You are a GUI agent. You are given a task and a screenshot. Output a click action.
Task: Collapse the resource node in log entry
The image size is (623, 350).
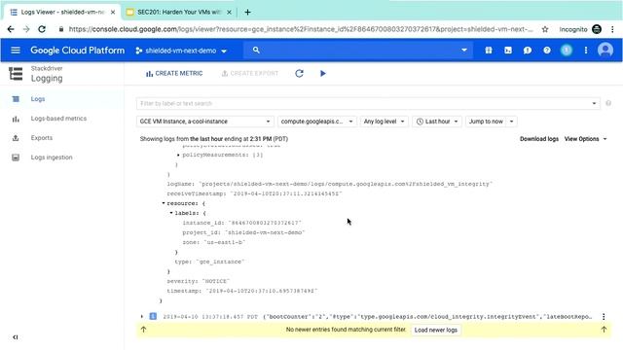(x=164, y=203)
